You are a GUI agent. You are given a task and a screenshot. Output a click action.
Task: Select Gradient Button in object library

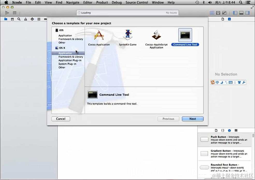pos(225,154)
